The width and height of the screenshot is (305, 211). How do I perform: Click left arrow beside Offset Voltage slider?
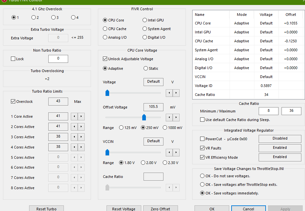169,117
